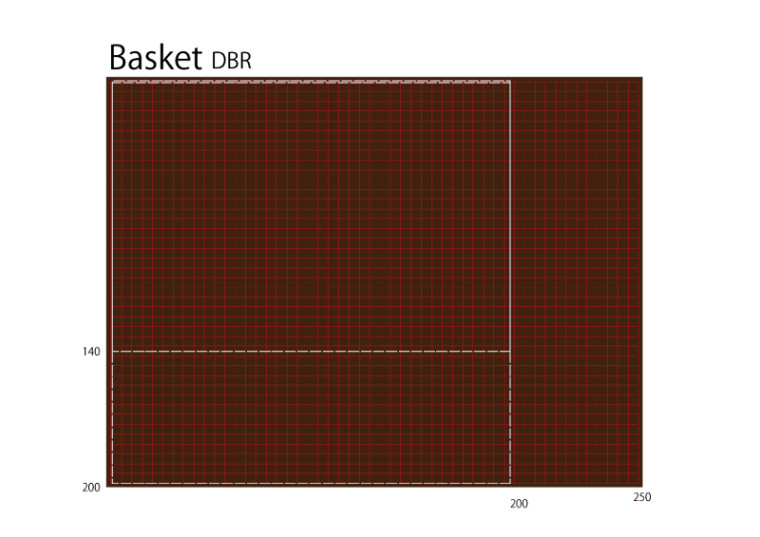This screenshot has width=760, height=537.
Task: Click the '200' label under the bottom edge
Action: [519, 504]
